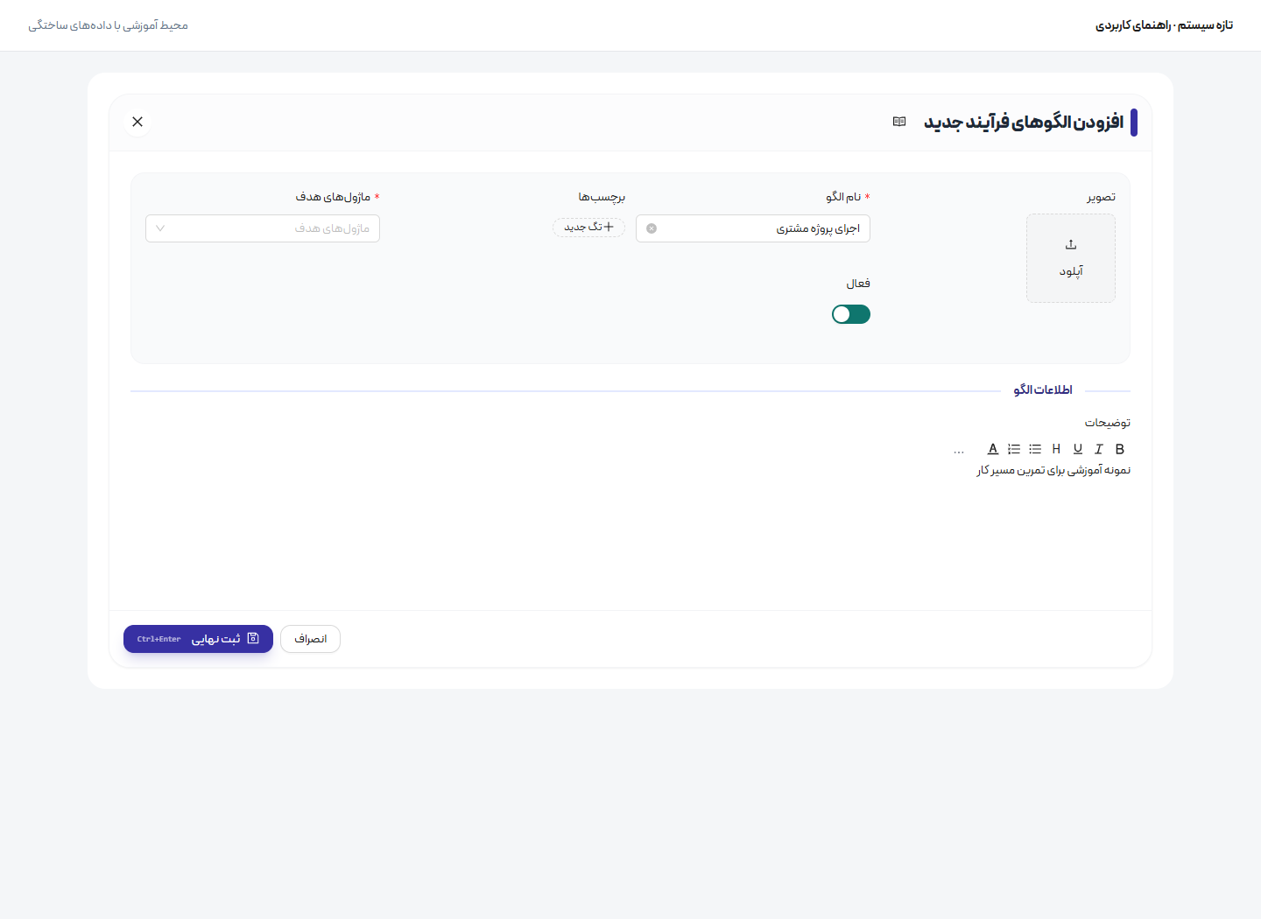Click the 'نام الگو' field label
The height and width of the screenshot is (919, 1261).
pos(843,197)
